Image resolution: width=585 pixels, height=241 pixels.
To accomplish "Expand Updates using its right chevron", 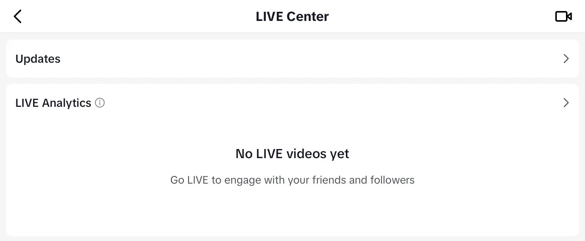I will point(566,59).
